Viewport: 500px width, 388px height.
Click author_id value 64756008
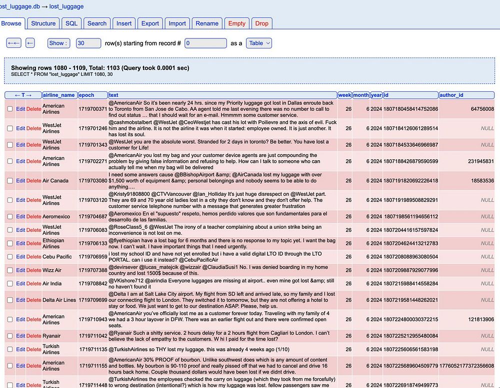point(482,109)
